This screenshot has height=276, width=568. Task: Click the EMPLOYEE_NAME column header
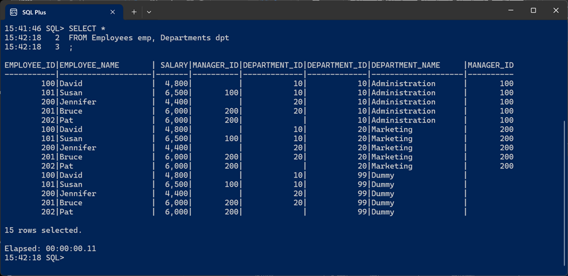coord(89,65)
